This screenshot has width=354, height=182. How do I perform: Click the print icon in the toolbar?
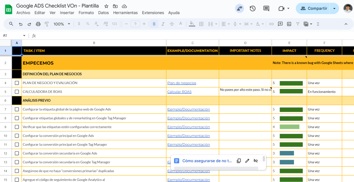point(38,24)
